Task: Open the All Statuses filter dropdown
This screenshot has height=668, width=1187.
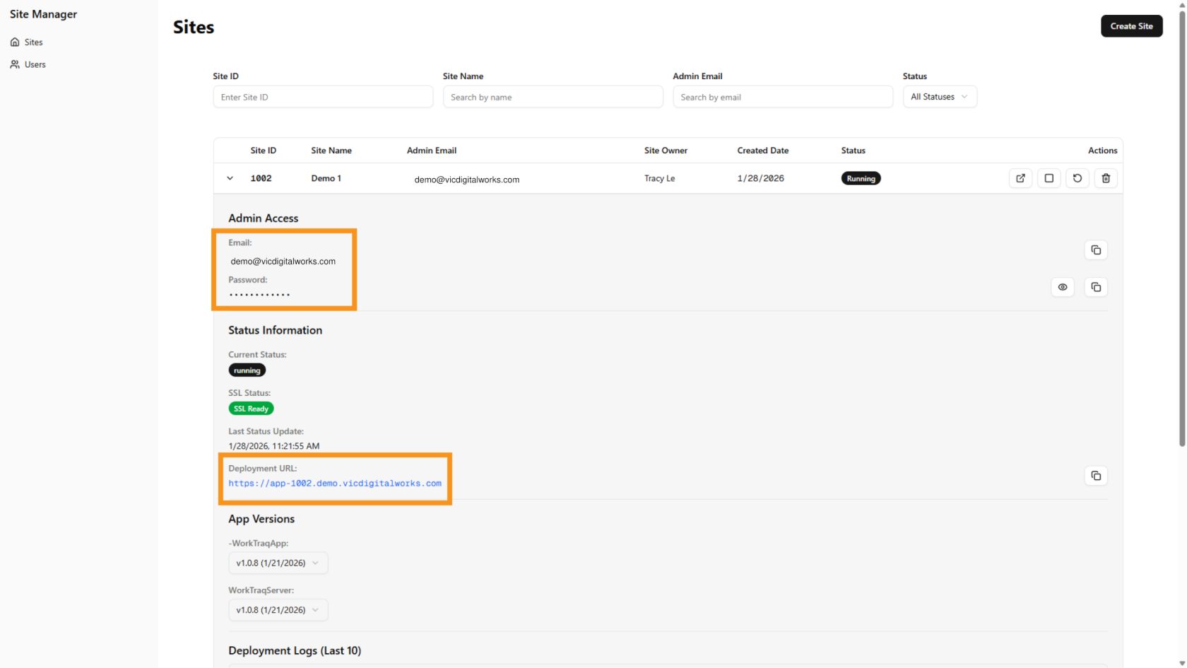Action: click(x=939, y=97)
